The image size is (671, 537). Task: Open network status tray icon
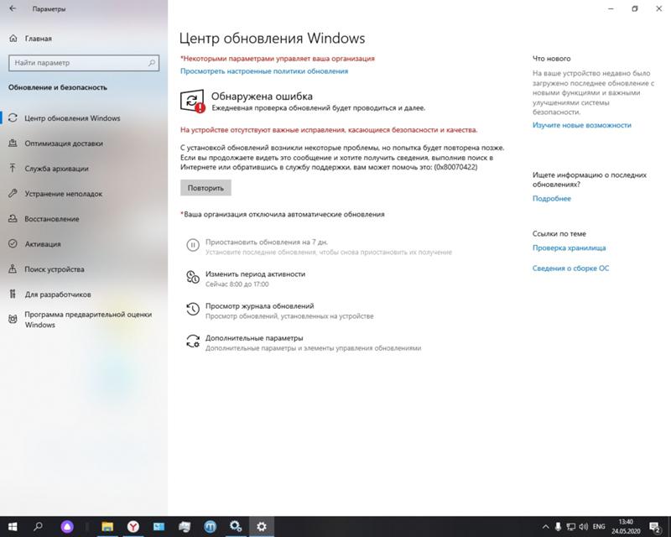(x=571, y=527)
